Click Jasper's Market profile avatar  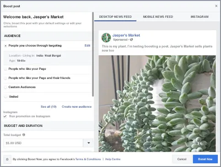pyautogui.click(x=106, y=37)
